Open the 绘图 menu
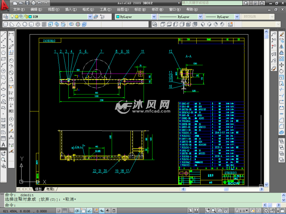This screenshot has width=286, height=214. coord(122,10)
